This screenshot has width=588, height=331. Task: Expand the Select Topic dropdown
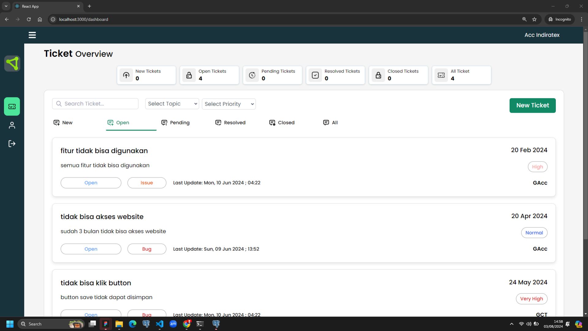(x=172, y=104)
